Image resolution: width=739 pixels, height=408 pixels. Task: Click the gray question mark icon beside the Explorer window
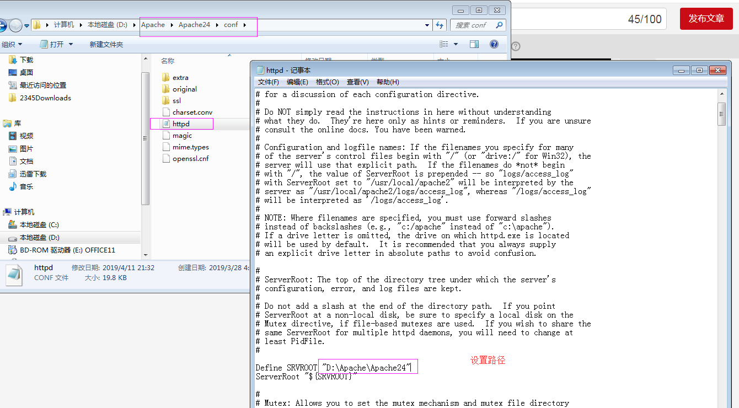pos(516,46)
